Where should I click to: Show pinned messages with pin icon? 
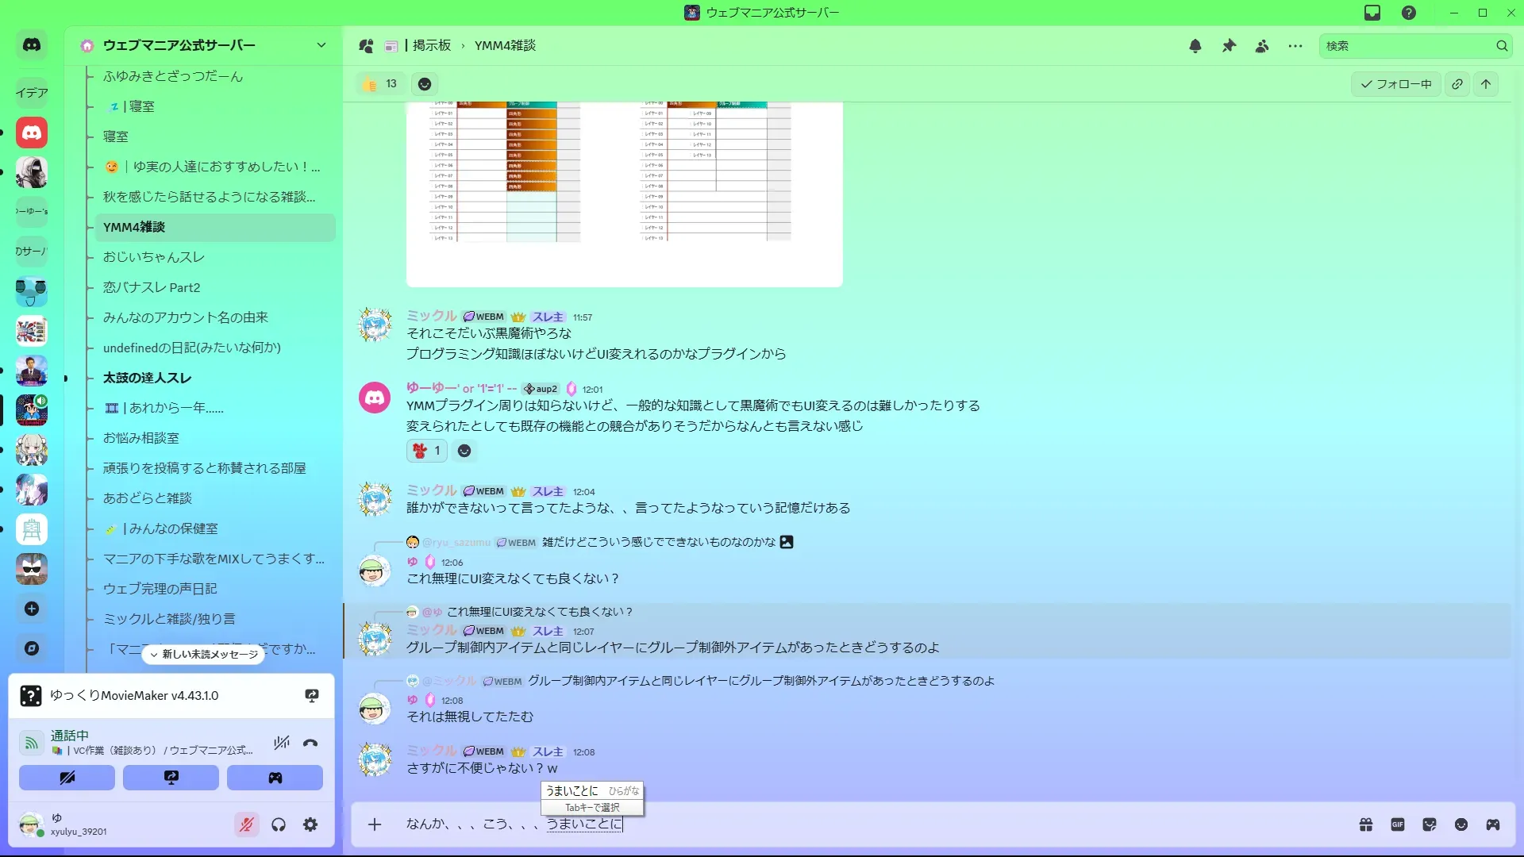pos(1229,46)
